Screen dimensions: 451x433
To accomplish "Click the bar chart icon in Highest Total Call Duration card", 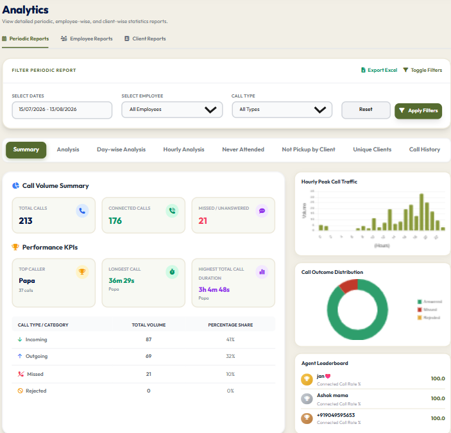I will point(262,272).
